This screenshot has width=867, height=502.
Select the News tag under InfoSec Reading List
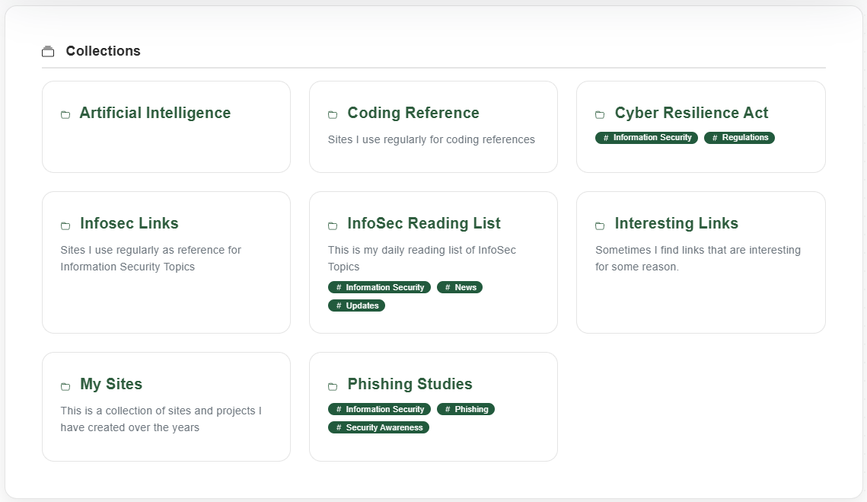460,287
